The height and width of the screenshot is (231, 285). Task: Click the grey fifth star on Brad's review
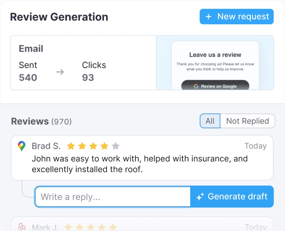pyautogui.click(x=115, y=146)
